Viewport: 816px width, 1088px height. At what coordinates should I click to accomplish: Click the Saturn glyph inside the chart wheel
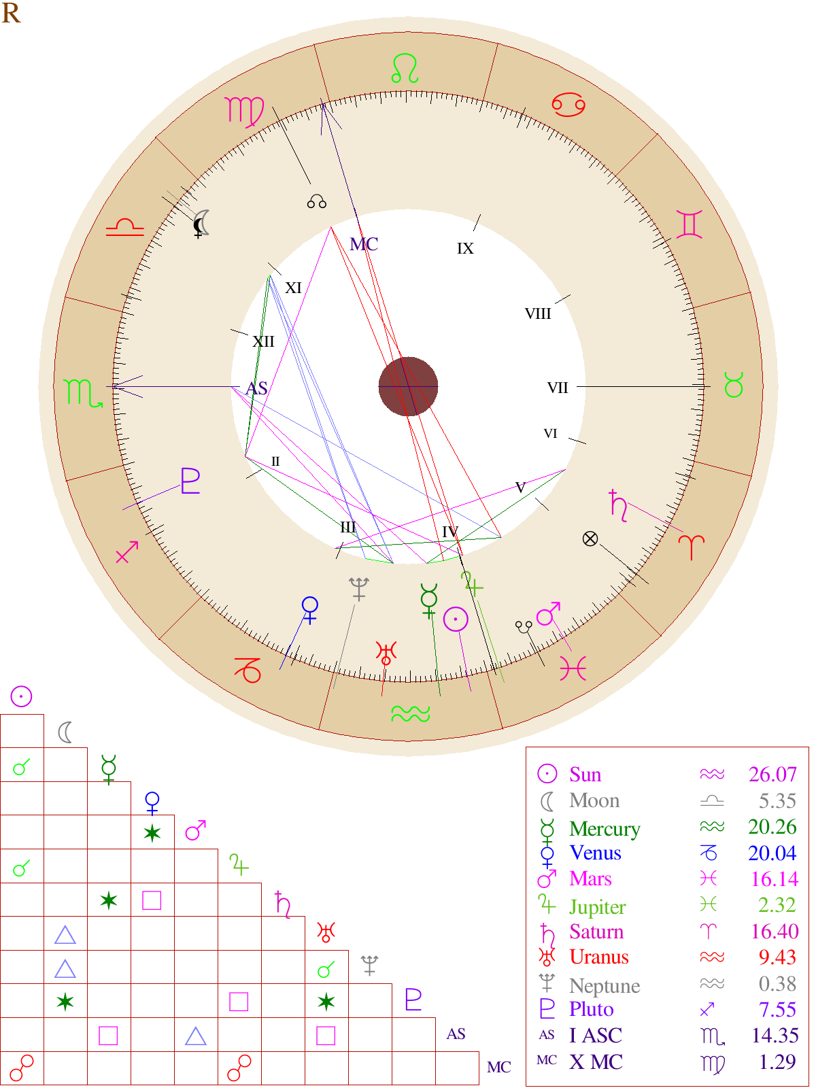(x=618, y=505)
